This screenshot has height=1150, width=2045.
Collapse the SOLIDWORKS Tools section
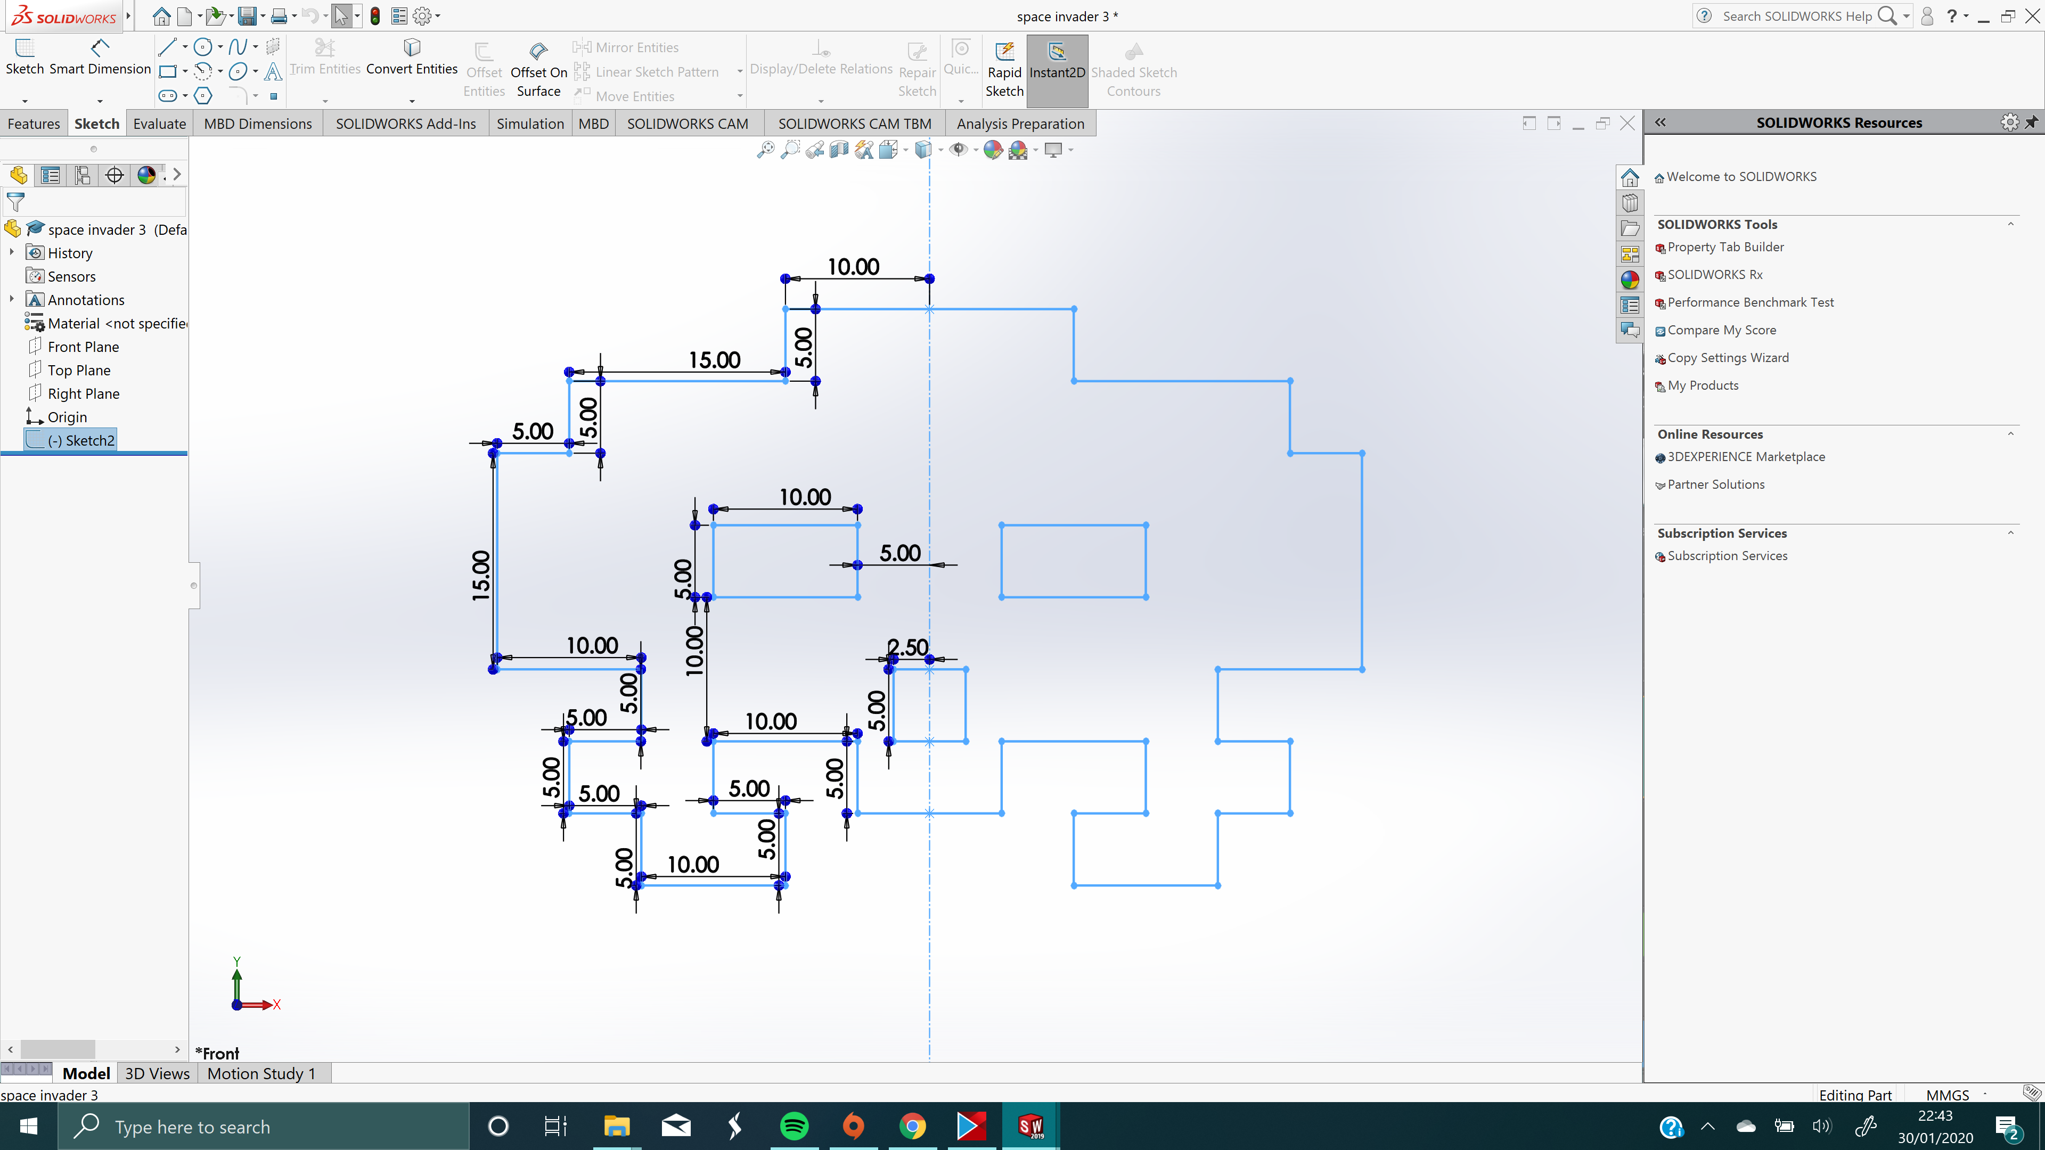[x=2011, y=224]
